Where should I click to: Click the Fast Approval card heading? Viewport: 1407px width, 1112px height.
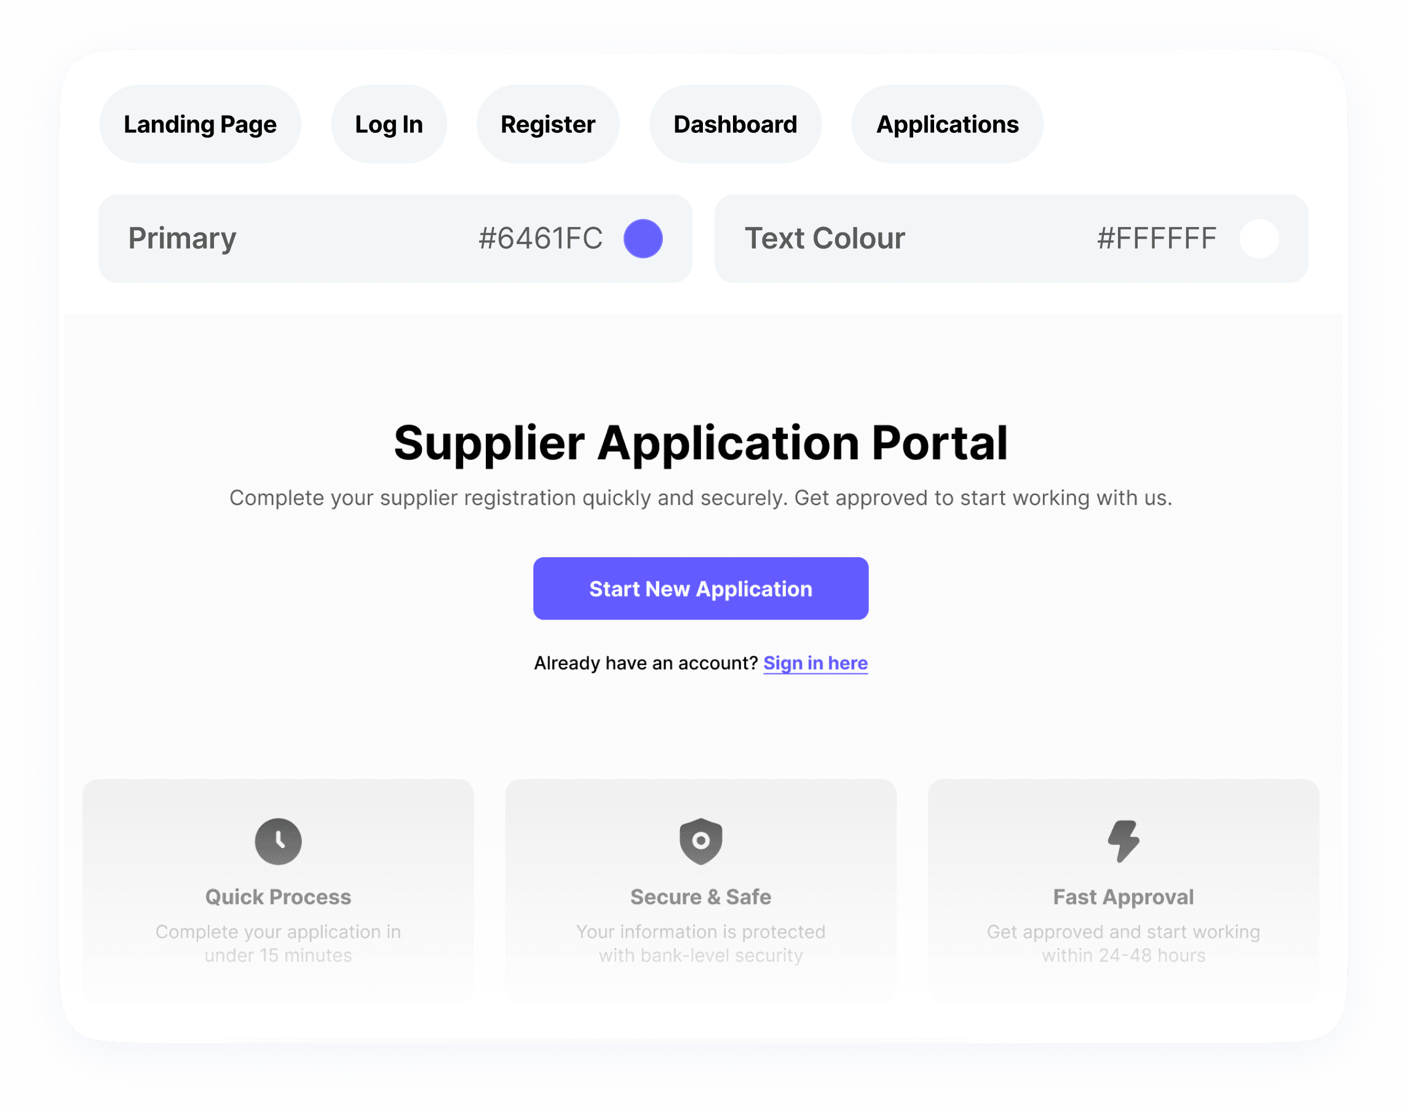tap(1124, 897)
